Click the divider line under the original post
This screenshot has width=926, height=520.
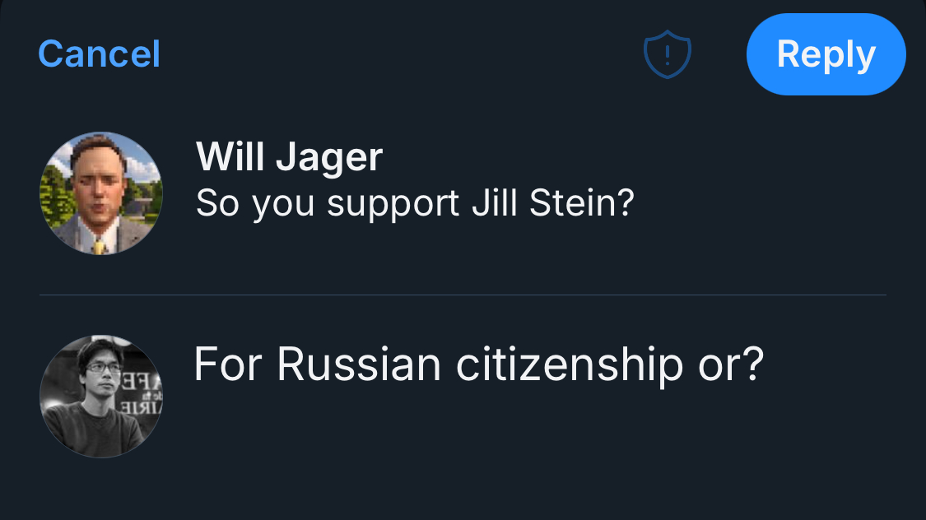pos(463,295)
